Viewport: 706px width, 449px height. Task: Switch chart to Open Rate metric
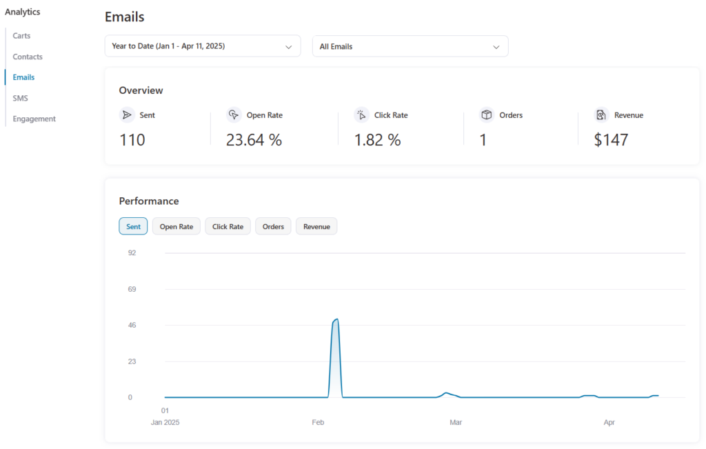click(x=176, y=226)
